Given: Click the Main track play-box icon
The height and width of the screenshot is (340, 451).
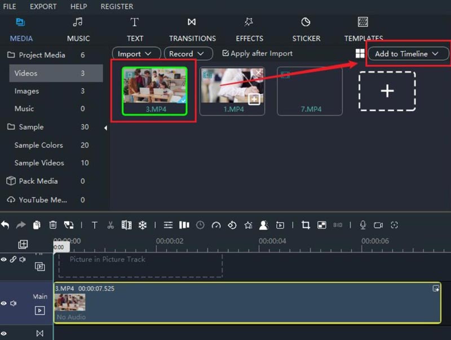Looking at the screenshot, I should (39, 310).
